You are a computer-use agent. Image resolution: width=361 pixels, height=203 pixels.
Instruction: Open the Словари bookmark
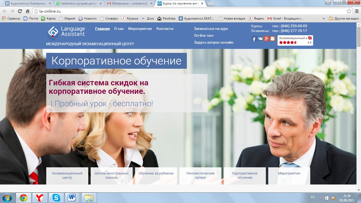pos(109,19)
